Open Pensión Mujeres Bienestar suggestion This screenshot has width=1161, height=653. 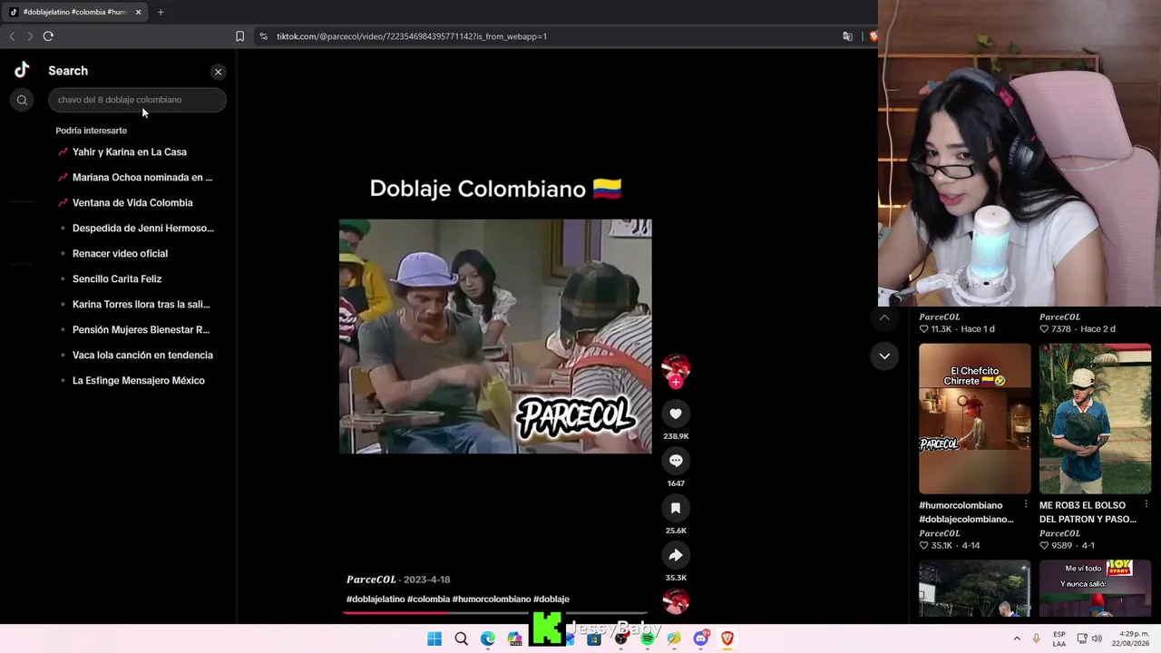click(141, 330)
